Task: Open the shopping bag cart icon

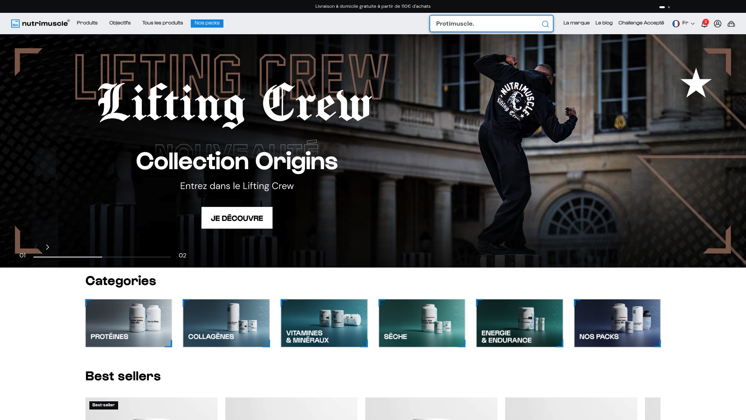Action: tap(732, 24)
